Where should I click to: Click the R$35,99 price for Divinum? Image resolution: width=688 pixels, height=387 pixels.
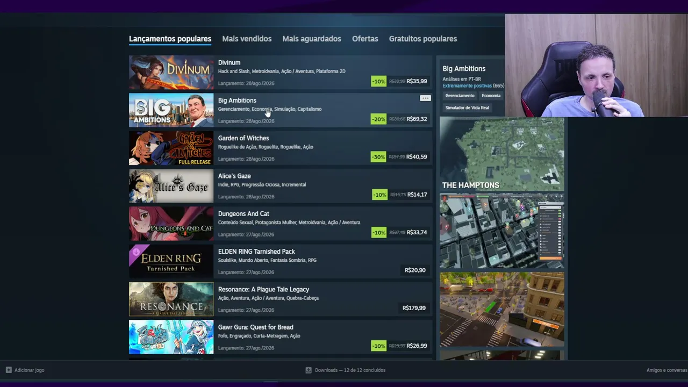[417, 81]
